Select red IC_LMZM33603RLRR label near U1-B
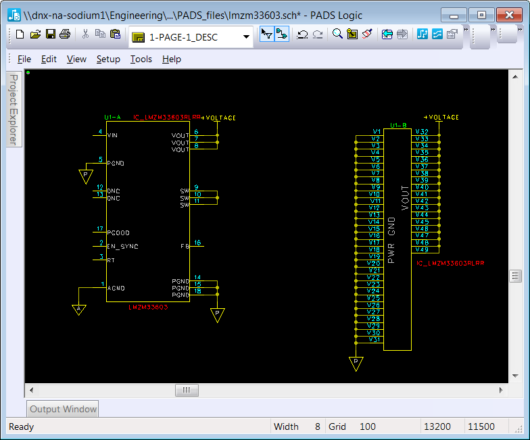Screen dimensions: 530x440 click(450, 264)
